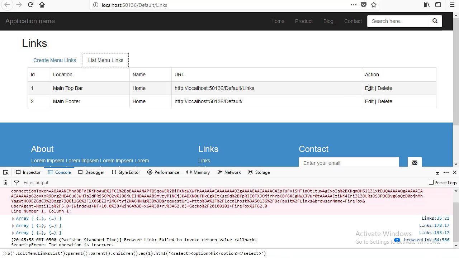Open Blog in top navbar
Image resolution: width=459 pixels, height=258 pixels.
point(328,21)
